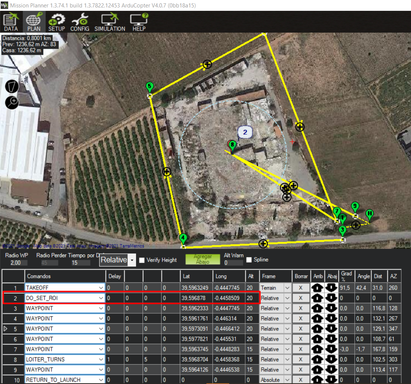Click the Agregar Abajo button
The height and width of the screenshot is (384, 411).
click(203, 259)
